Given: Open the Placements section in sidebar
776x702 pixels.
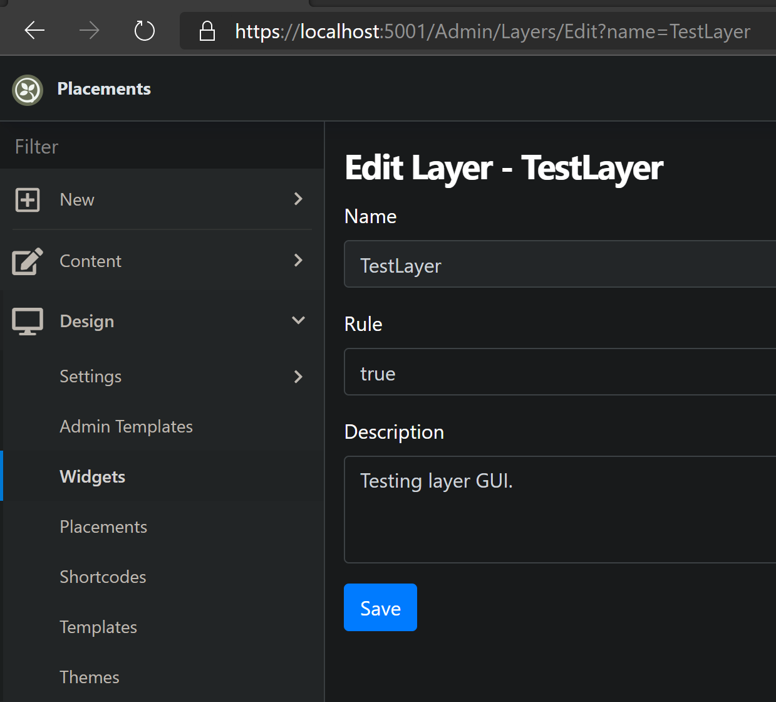Looking at the screenshot, I should click(x=103, y=526).
